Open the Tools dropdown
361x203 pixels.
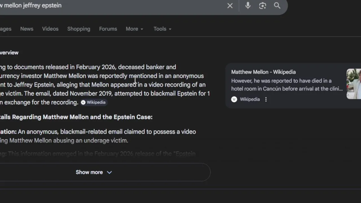coord(162,29)
